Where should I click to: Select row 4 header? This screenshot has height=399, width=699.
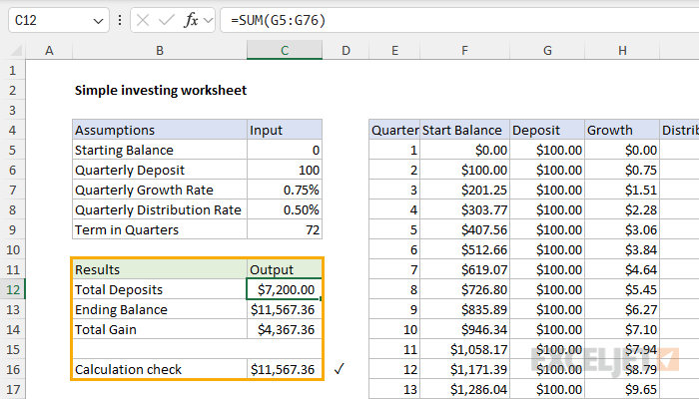tap(12, 130)
